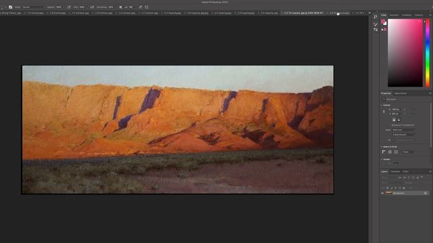Toggle grid icon in Properties
This screenshot has width=433, height=243.
[390, 152]
